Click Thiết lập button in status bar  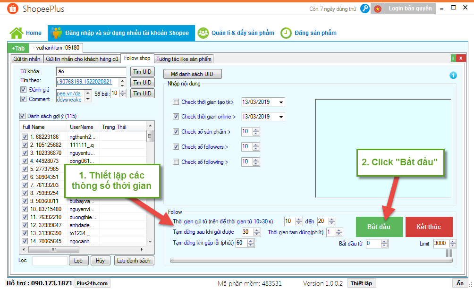coord(361,283)
